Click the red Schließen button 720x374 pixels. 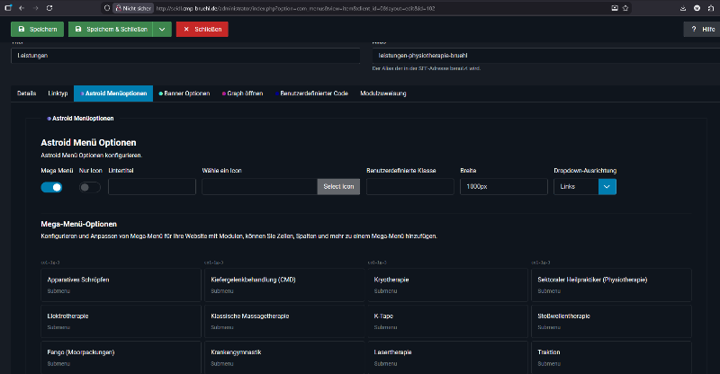202,29
